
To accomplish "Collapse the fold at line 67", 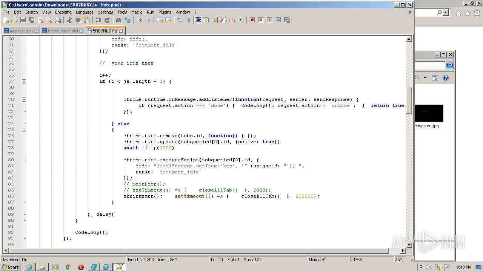I will pos(24,81).
